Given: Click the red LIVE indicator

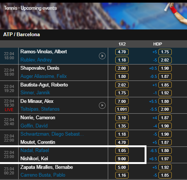Looking at the screenshot, I should (9, 110).
